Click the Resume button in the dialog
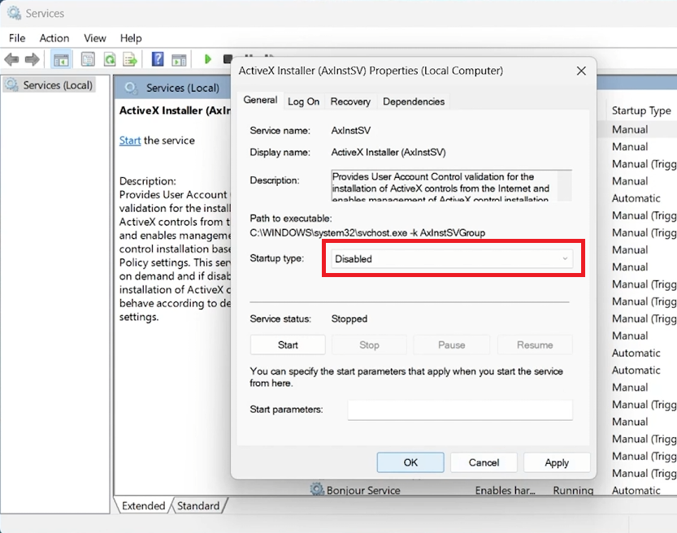This screenshot has height=533, width=677. (535, 344)
